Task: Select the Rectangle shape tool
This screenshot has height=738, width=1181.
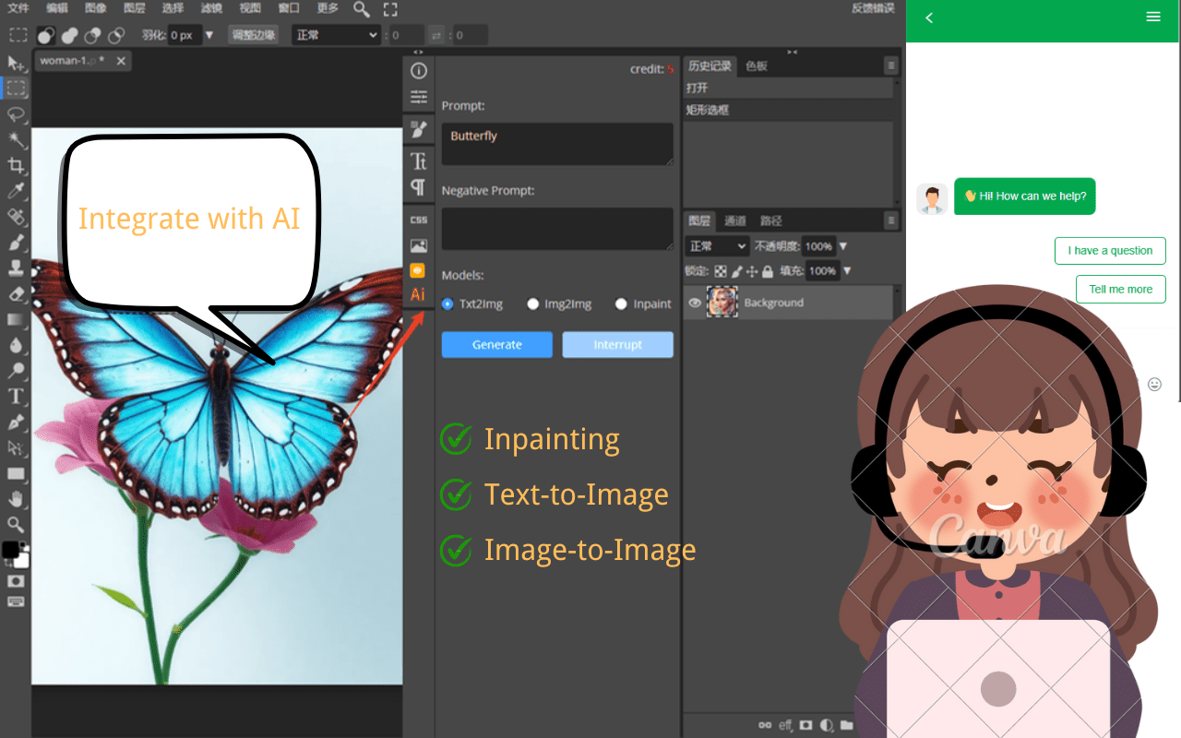Action: [x=16, y=474]
